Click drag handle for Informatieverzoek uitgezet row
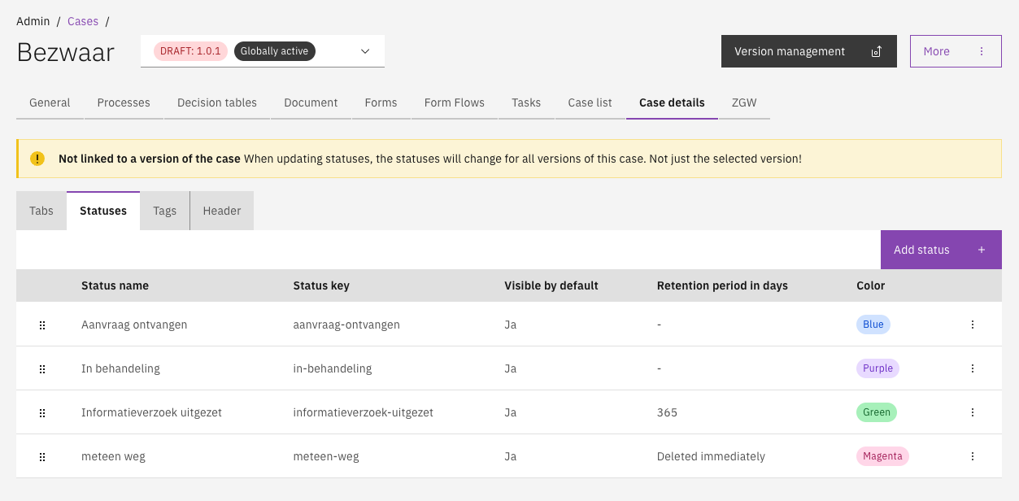 point(42,412)
